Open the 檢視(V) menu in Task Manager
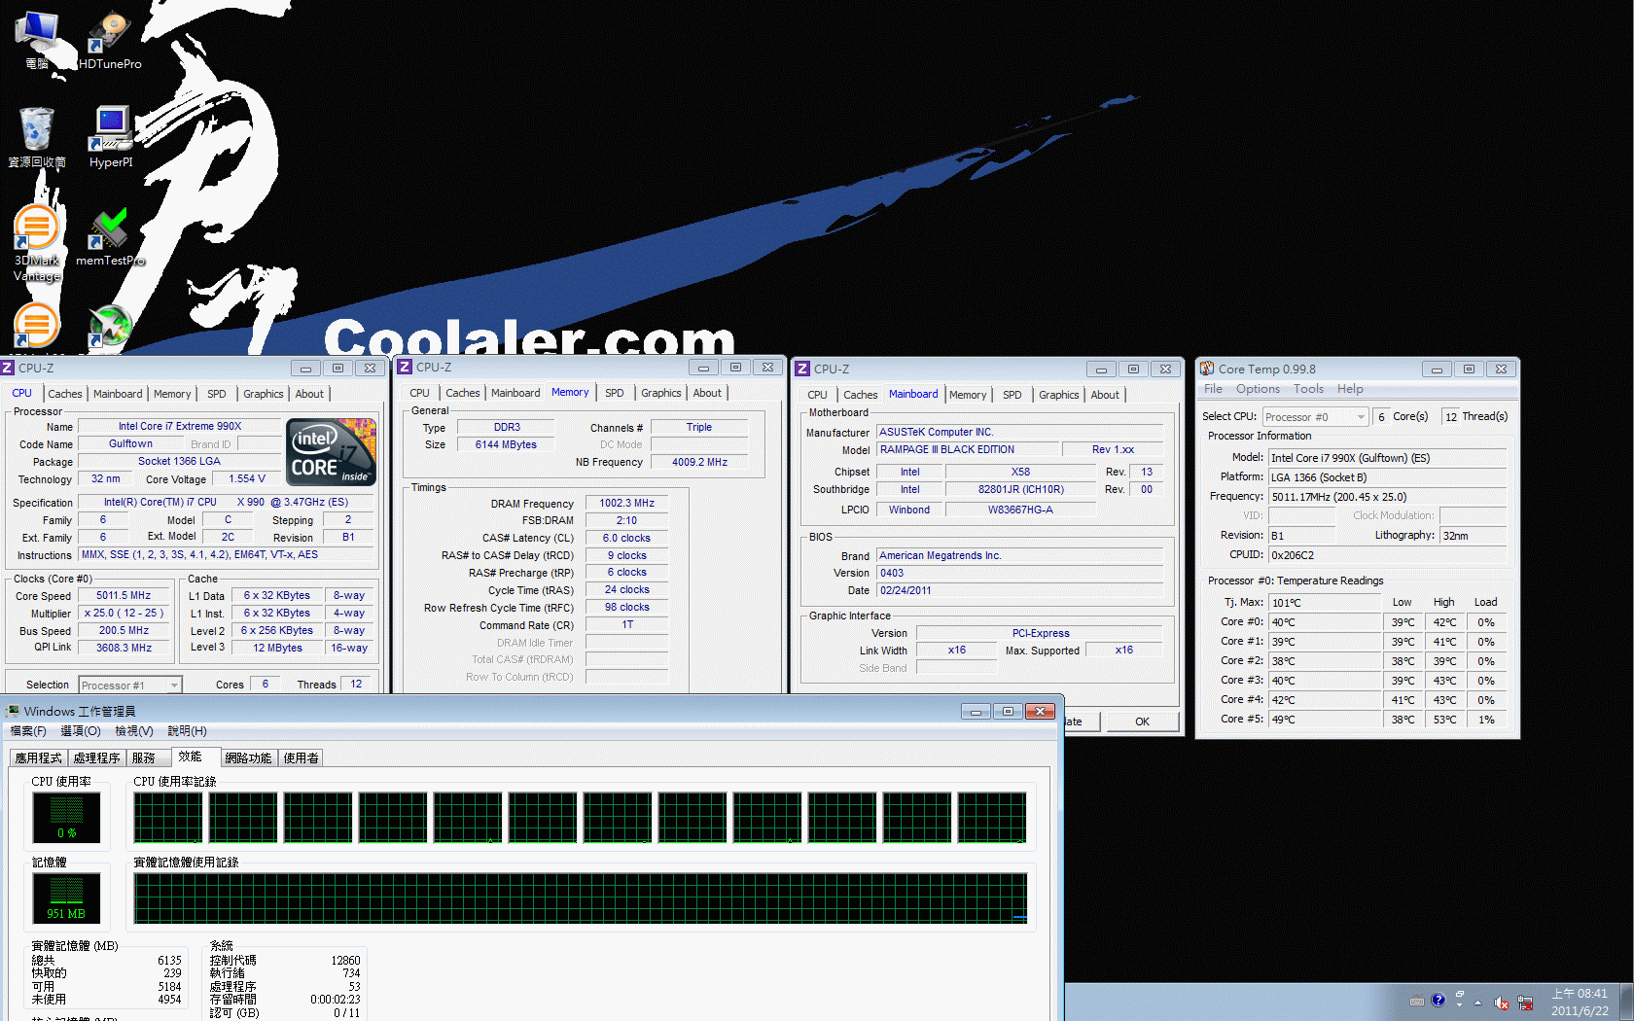Image resolution: width=1634 pixels, height=1021 pixels. click(x=133, y=731)
